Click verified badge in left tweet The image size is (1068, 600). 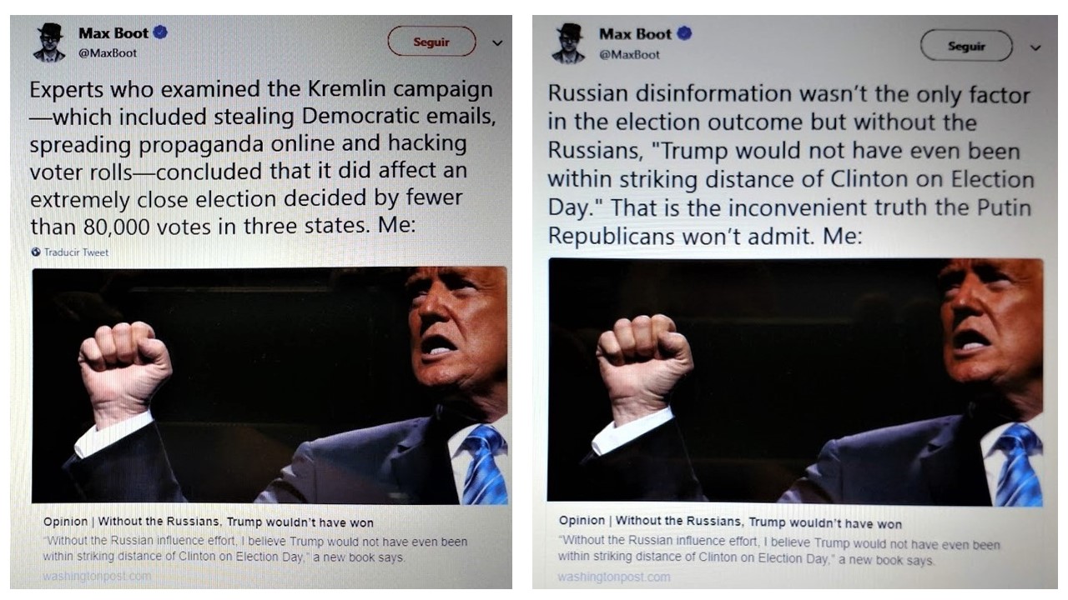[x=160, y=32]
